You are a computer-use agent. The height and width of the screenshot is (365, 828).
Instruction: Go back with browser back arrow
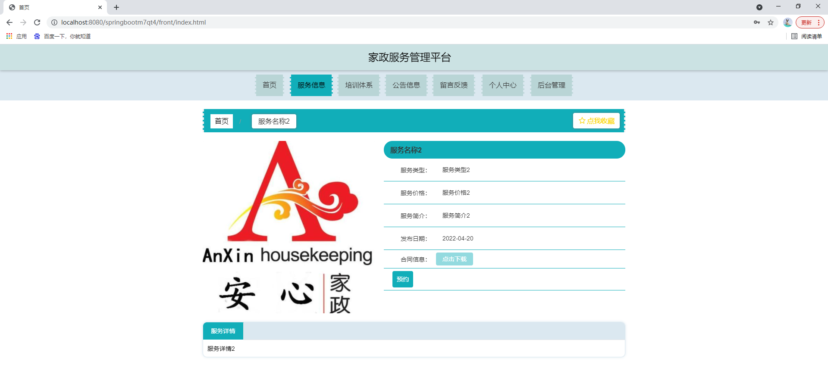point(9,22)
